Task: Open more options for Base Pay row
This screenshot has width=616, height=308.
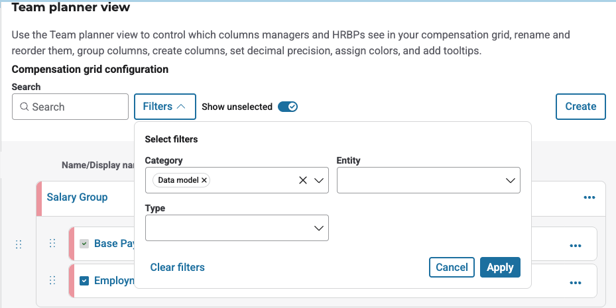Action: click(x=575, y=246)
